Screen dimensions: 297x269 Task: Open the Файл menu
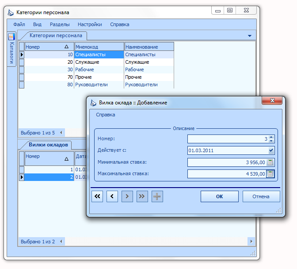[19, 24]
